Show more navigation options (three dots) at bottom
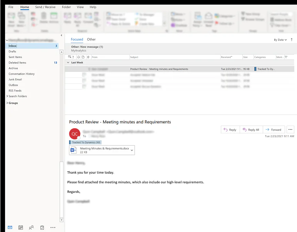 click(x=53, y=227)
